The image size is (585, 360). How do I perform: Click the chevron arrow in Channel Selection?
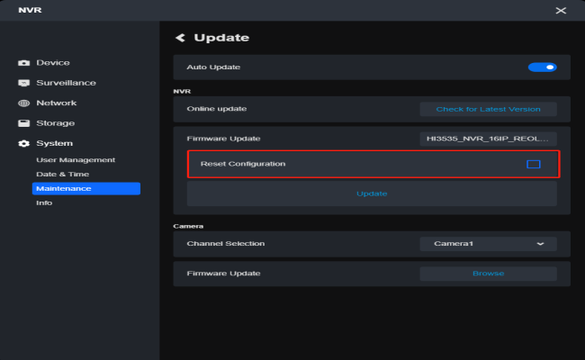(x=540, y=244)
